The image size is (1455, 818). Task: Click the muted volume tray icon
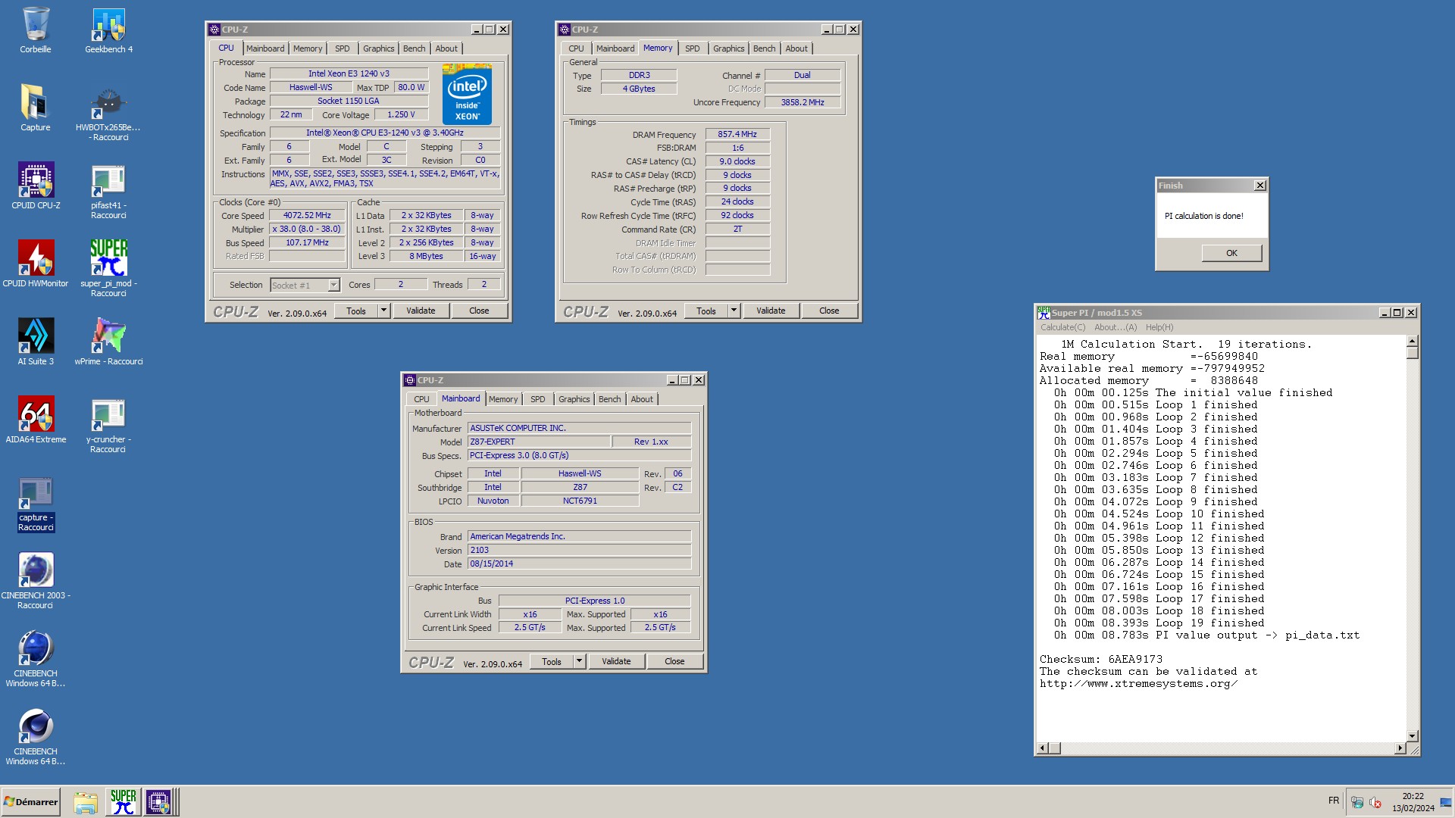pos(1376,802)
